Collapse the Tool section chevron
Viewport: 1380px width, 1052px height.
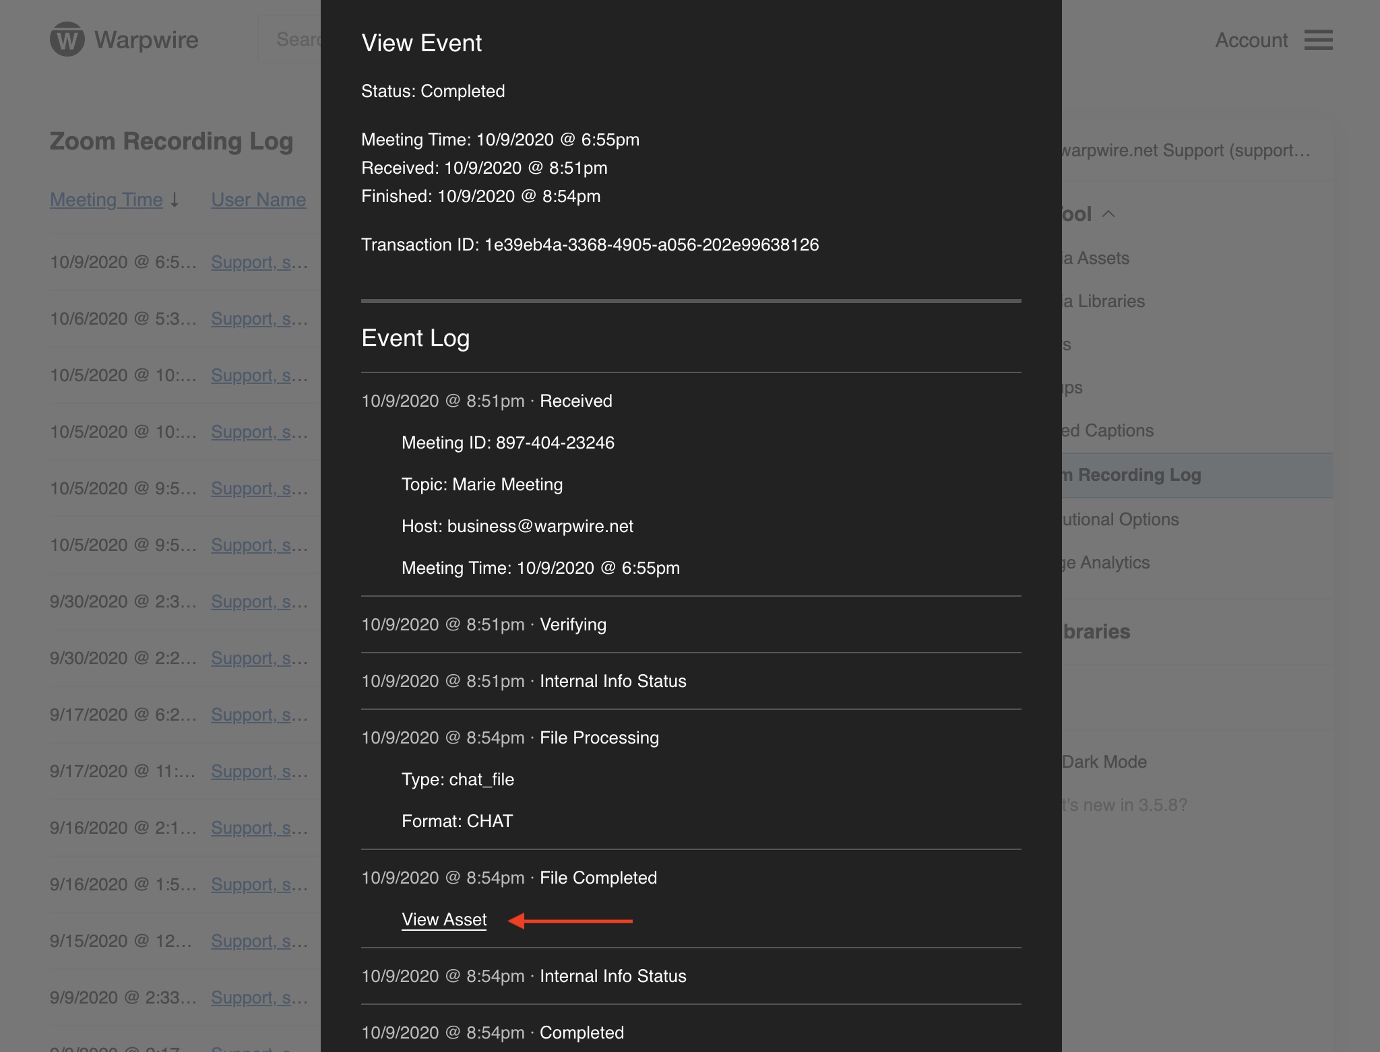pos(1108,214)
